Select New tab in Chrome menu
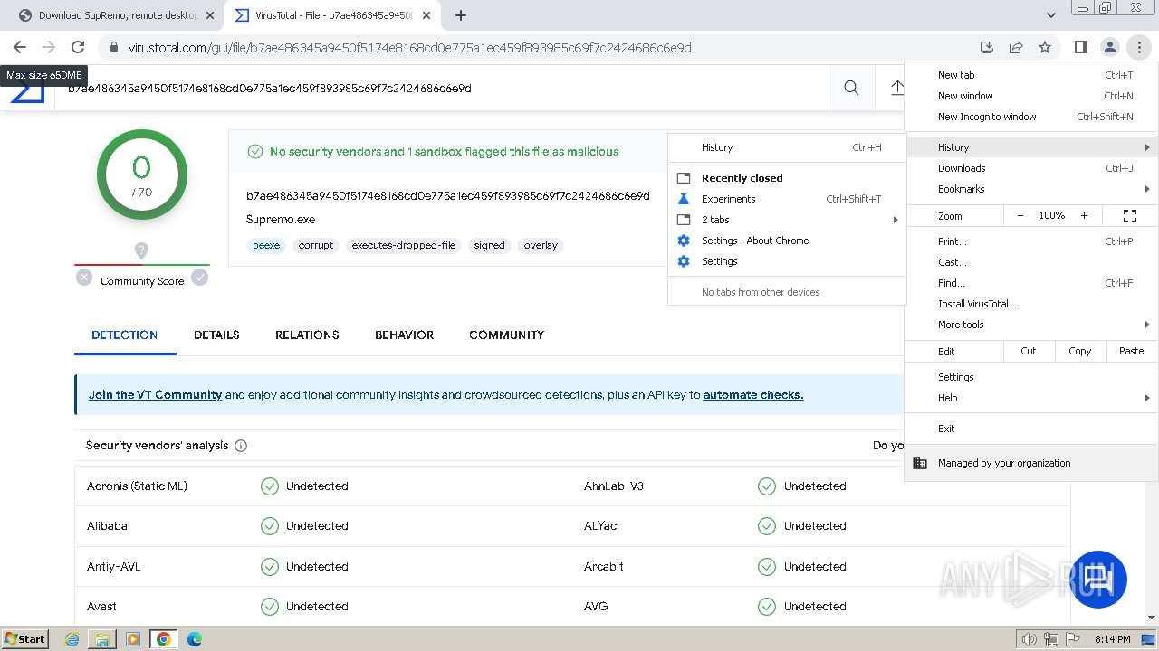This screenshot has width=1159, height=651. point(1031,75)
